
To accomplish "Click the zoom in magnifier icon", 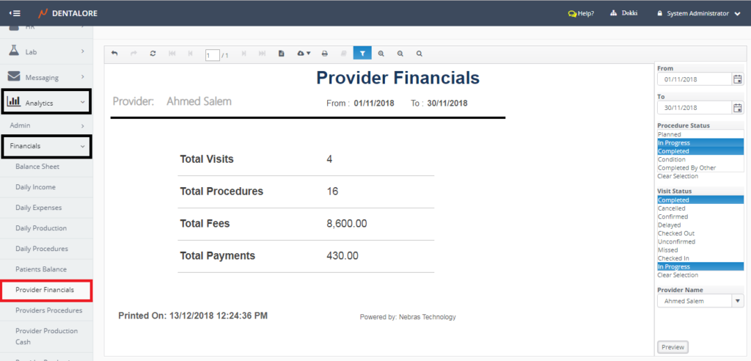I will pos(381,54).
